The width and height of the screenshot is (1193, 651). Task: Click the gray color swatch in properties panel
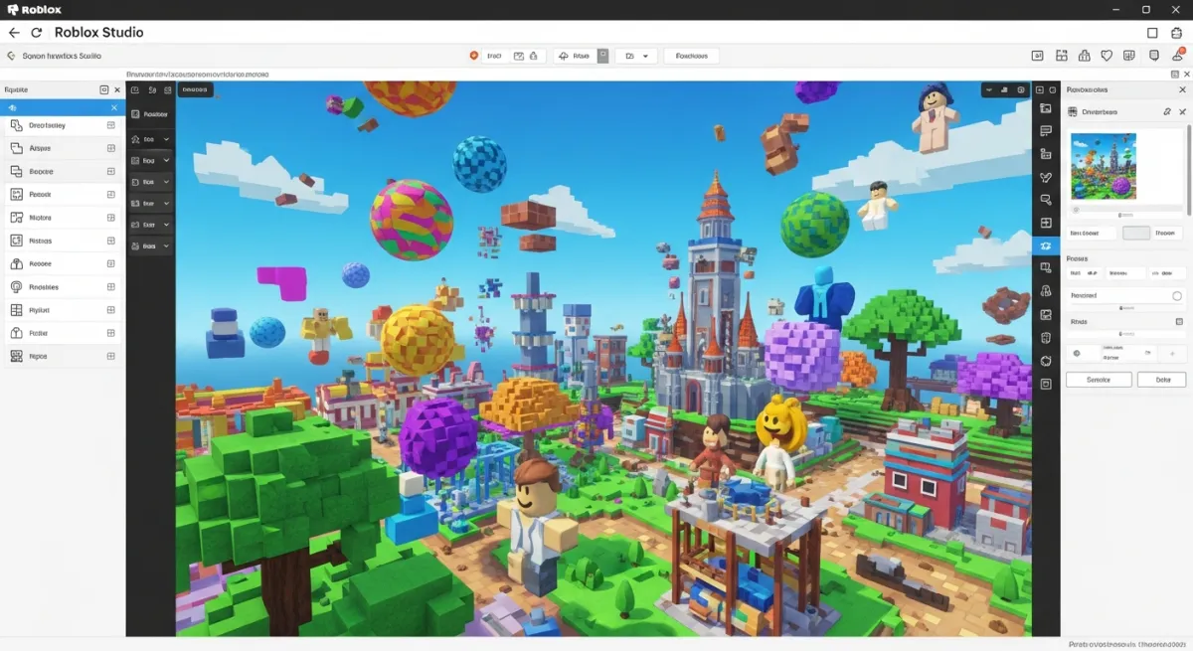[x=1136, y=234]
